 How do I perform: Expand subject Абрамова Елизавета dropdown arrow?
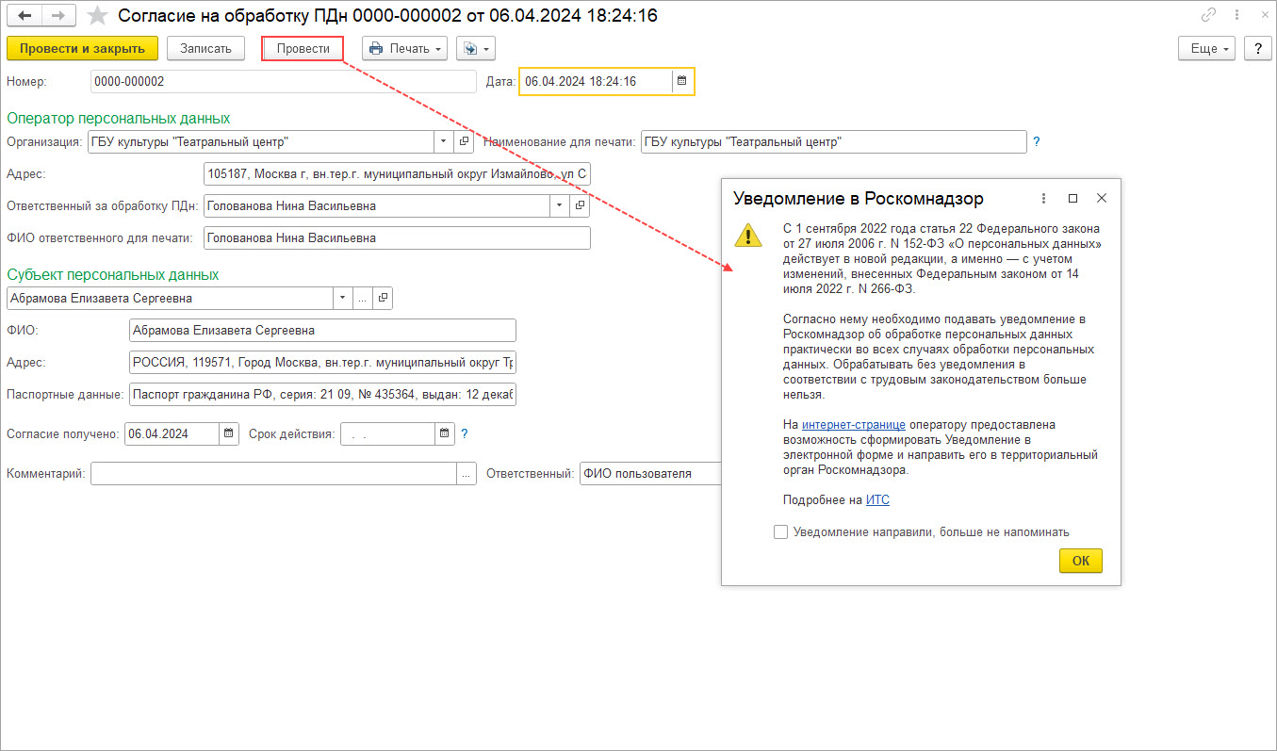pyautogui.click(x=343, y=298)
